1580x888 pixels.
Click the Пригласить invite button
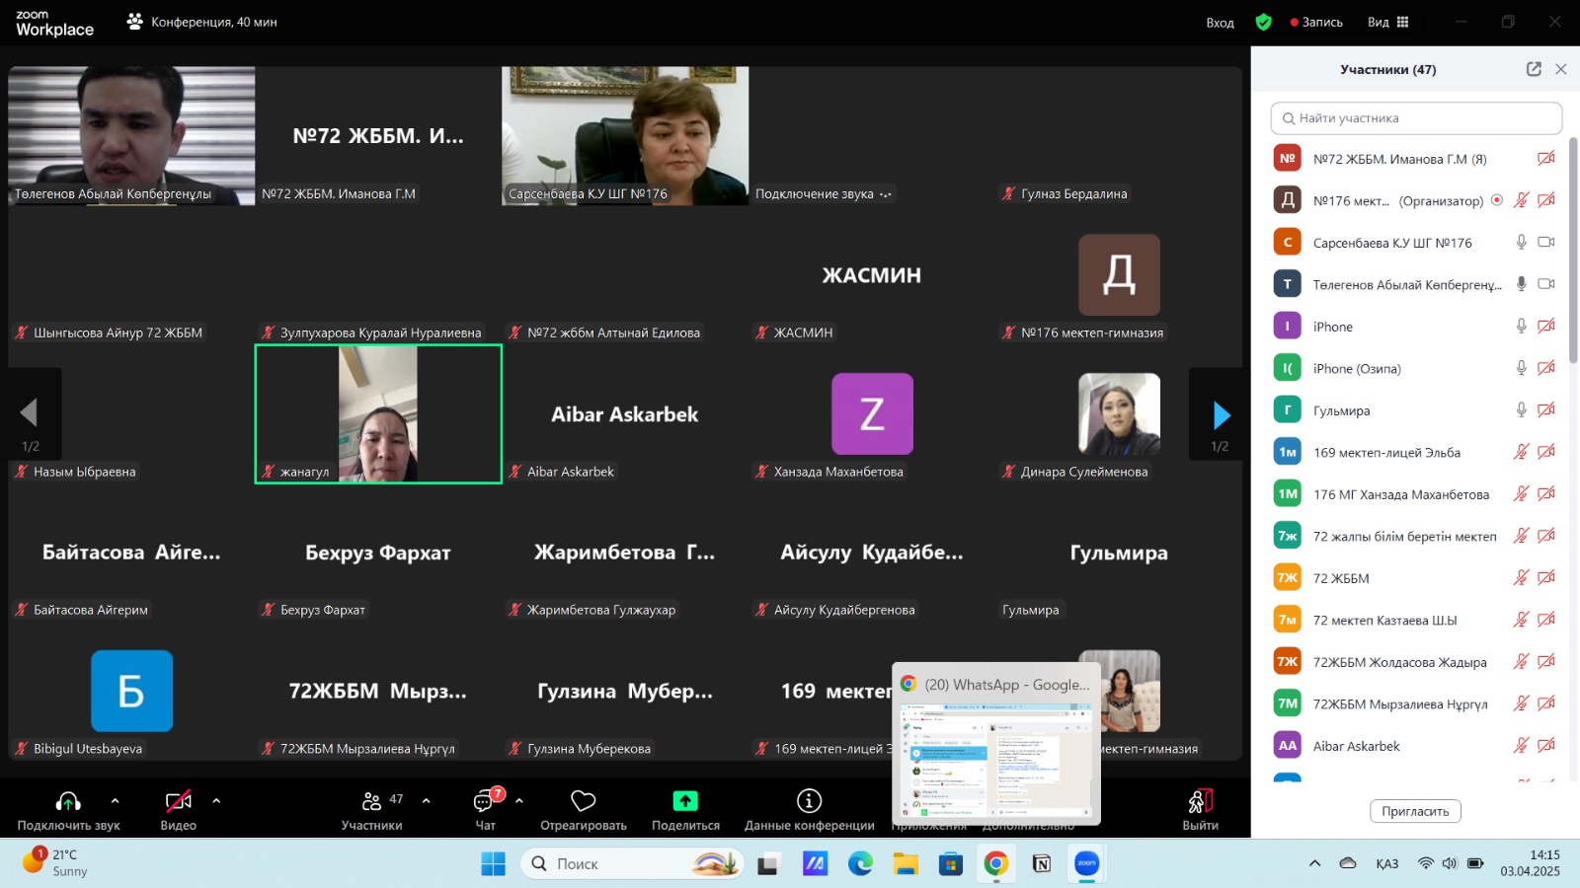pos(1414,811)
